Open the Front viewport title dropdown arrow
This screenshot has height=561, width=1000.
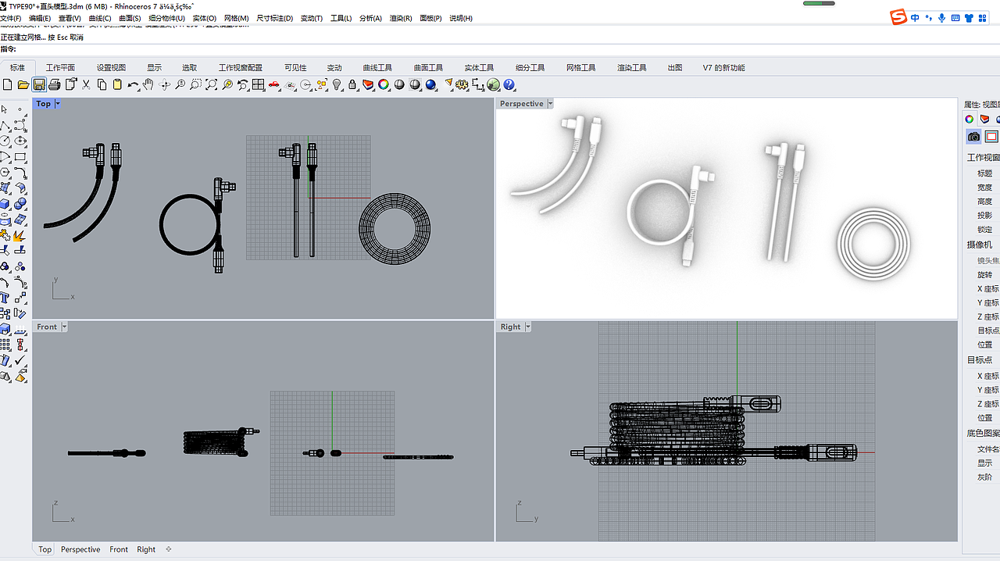click(x=64, y=327)
